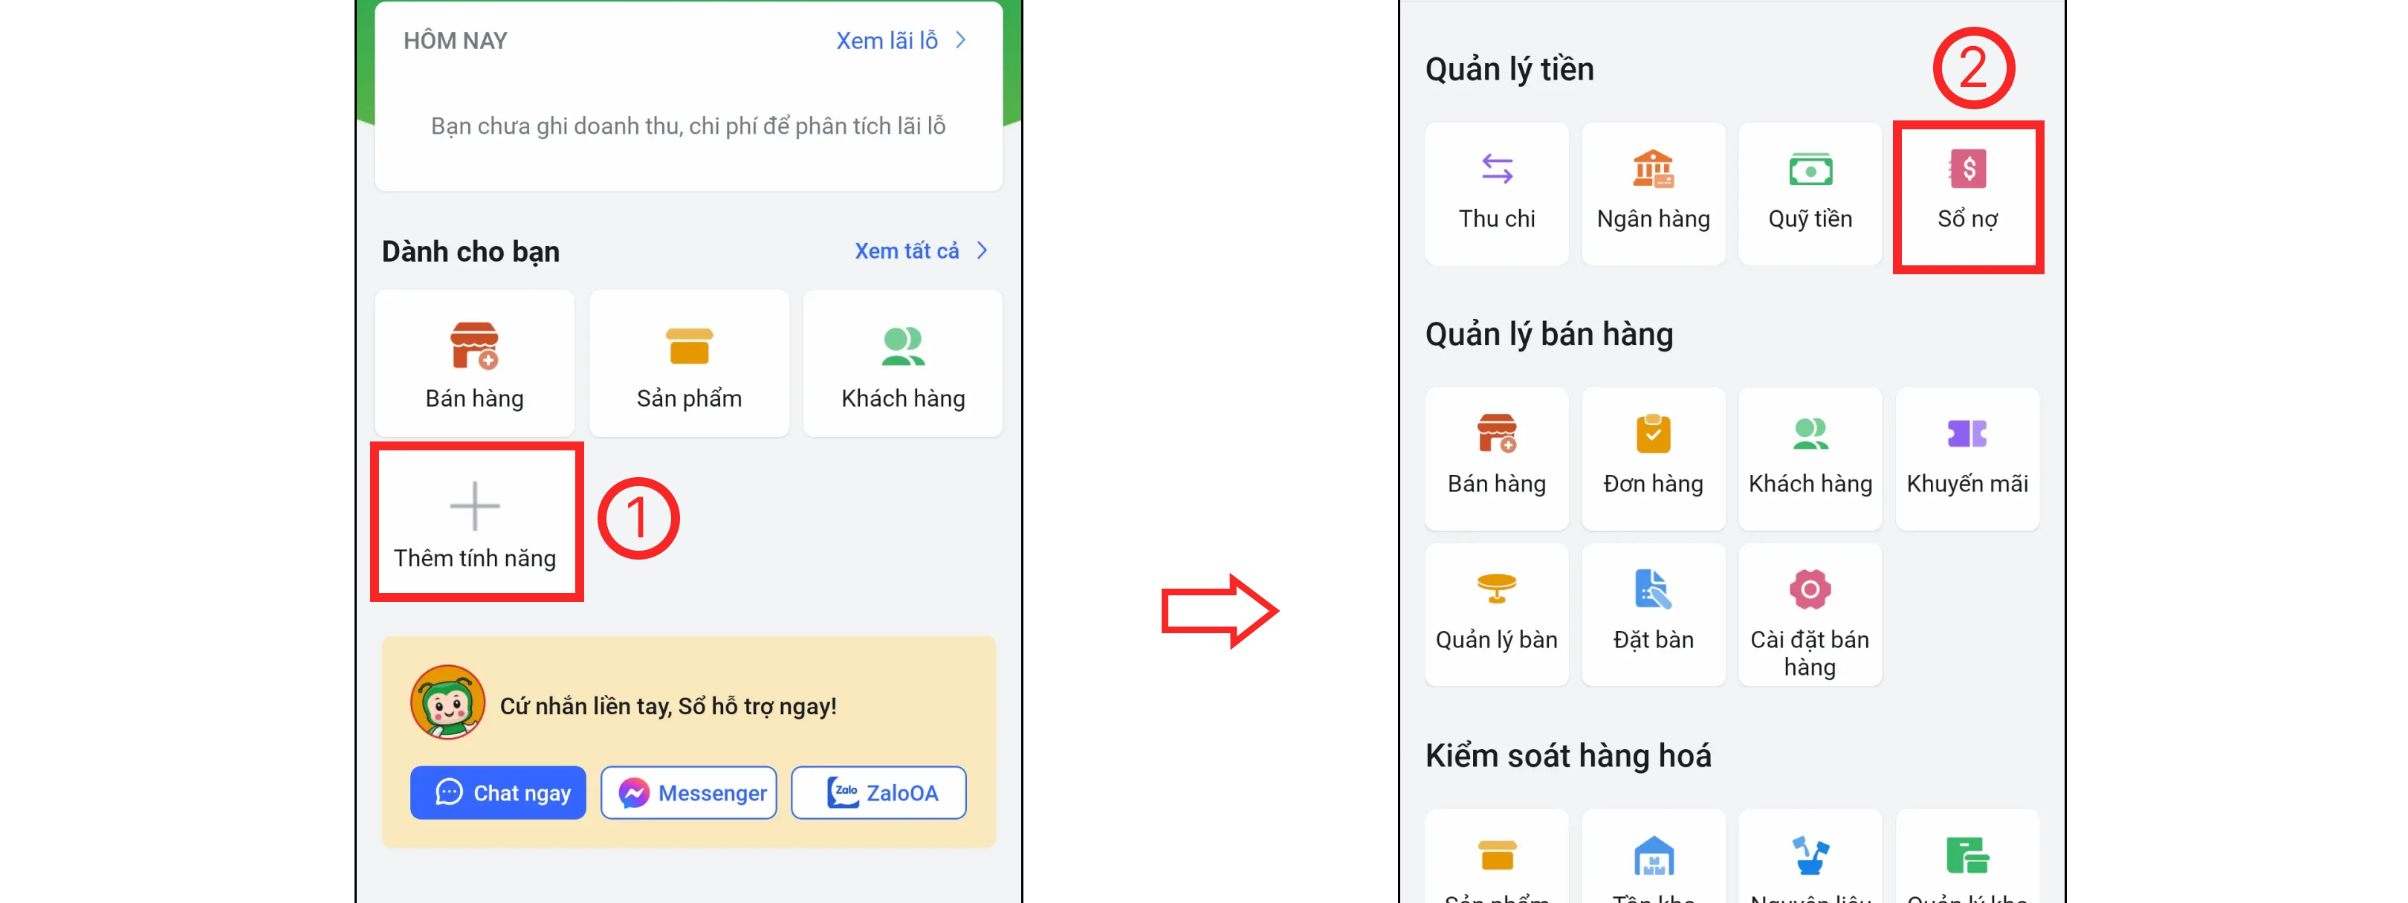Open the Đặt bàn reservation feature
Viewport: 2408px width, 903px height.
click(1653, 615)
